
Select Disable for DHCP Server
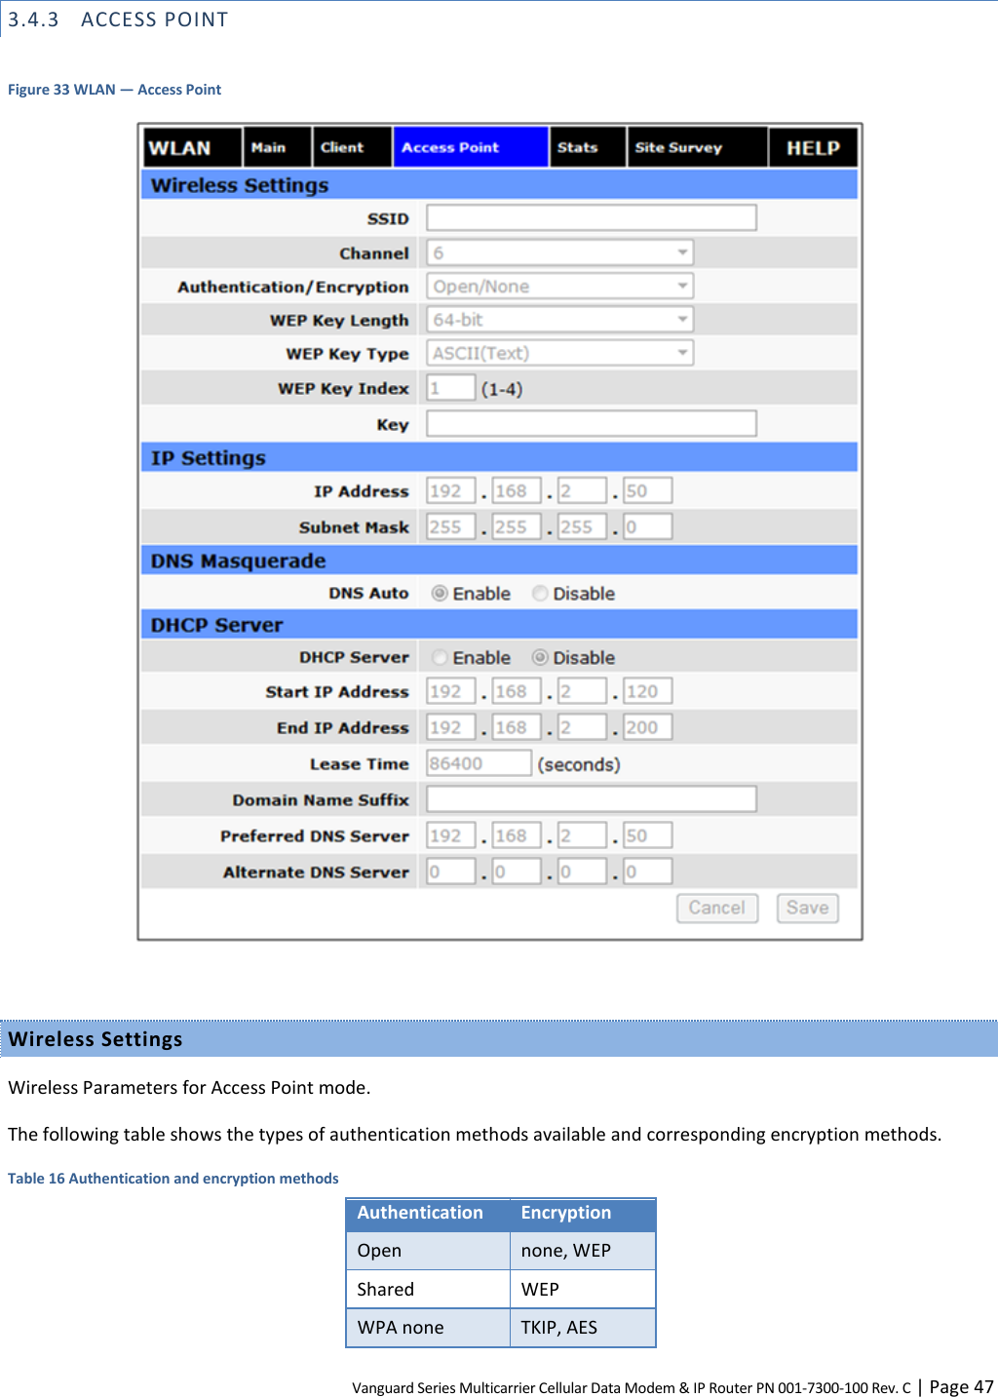click(540, 657)
